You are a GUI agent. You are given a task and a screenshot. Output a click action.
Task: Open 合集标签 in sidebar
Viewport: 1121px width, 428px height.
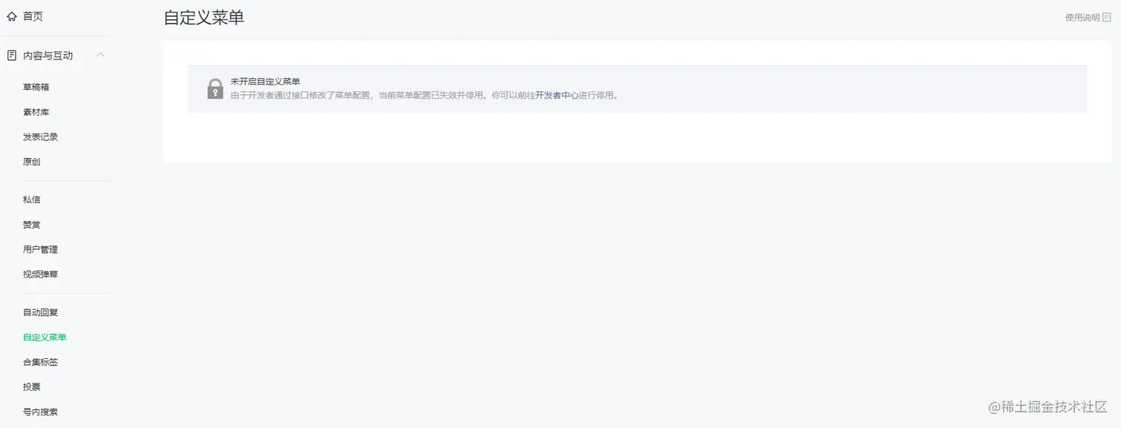(x=41, y=362)
